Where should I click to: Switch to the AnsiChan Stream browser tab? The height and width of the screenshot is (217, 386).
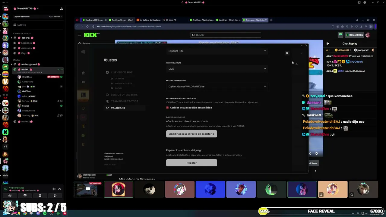121,20
